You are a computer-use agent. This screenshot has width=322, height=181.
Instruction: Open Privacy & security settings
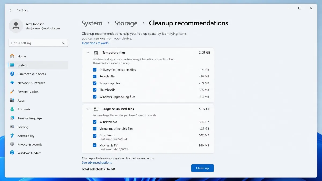pyautogui.click(x=38, y=144)
